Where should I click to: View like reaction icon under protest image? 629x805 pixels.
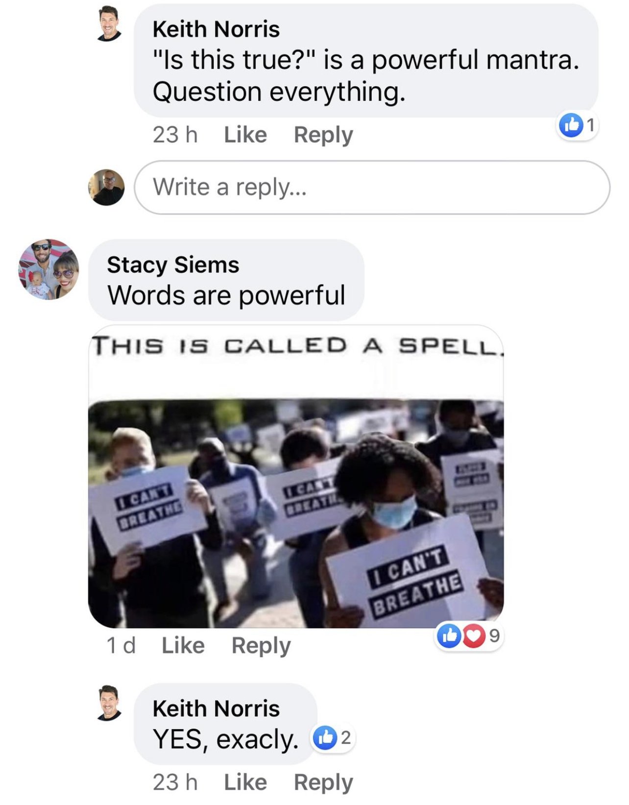coord(449,635)
